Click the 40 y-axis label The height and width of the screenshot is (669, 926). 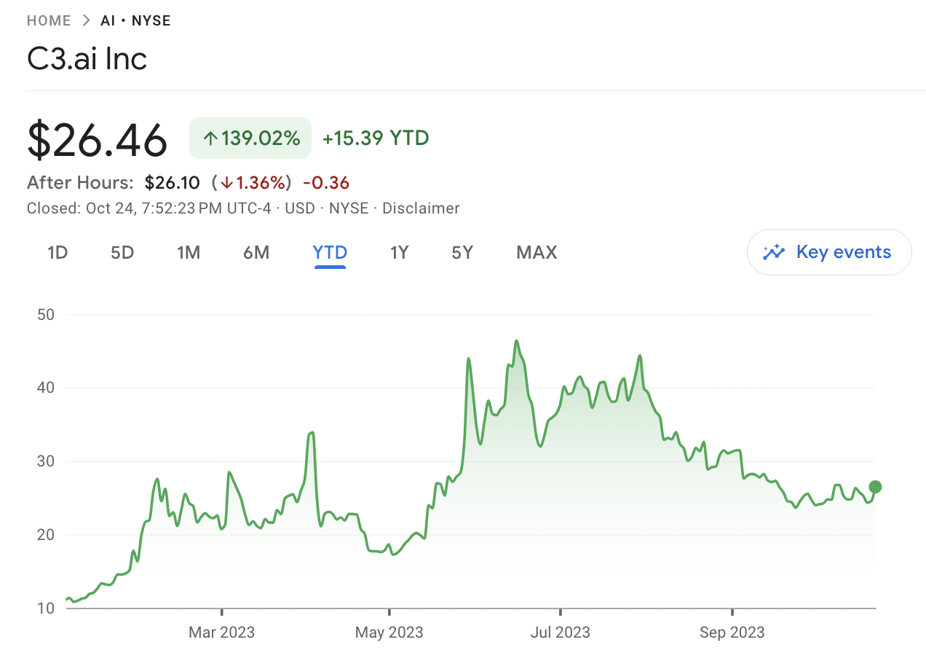click(x=46, y=388)
